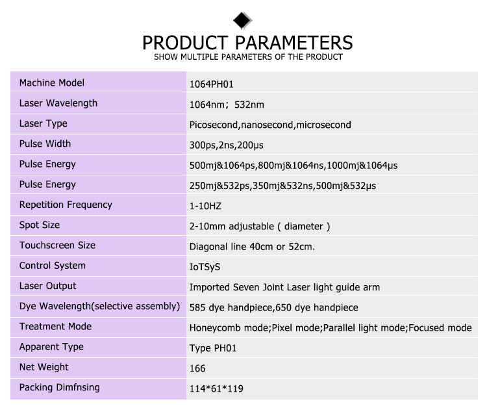Screen dimensions: 487x406
Task: Click the 1064PH01 model value
Action: pos(211,84)
